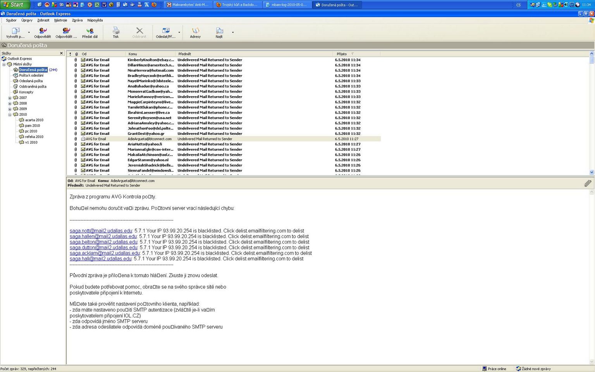
Task: Click the Od column header
Action: pos(103,54)
